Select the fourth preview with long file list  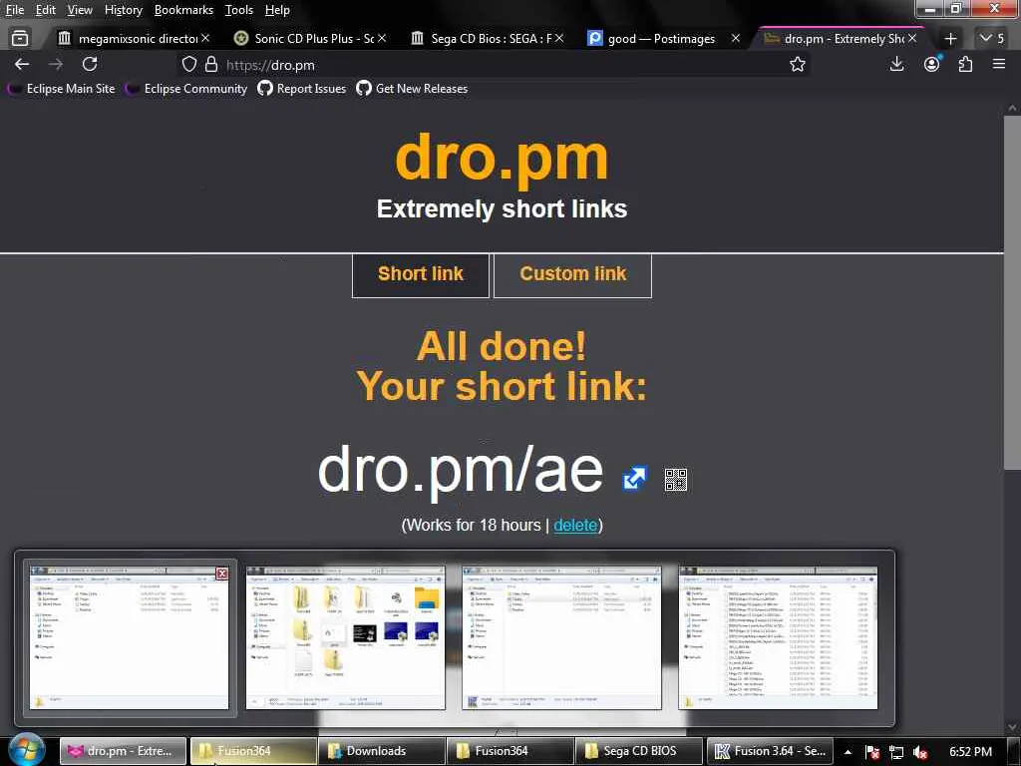[778, 637]
